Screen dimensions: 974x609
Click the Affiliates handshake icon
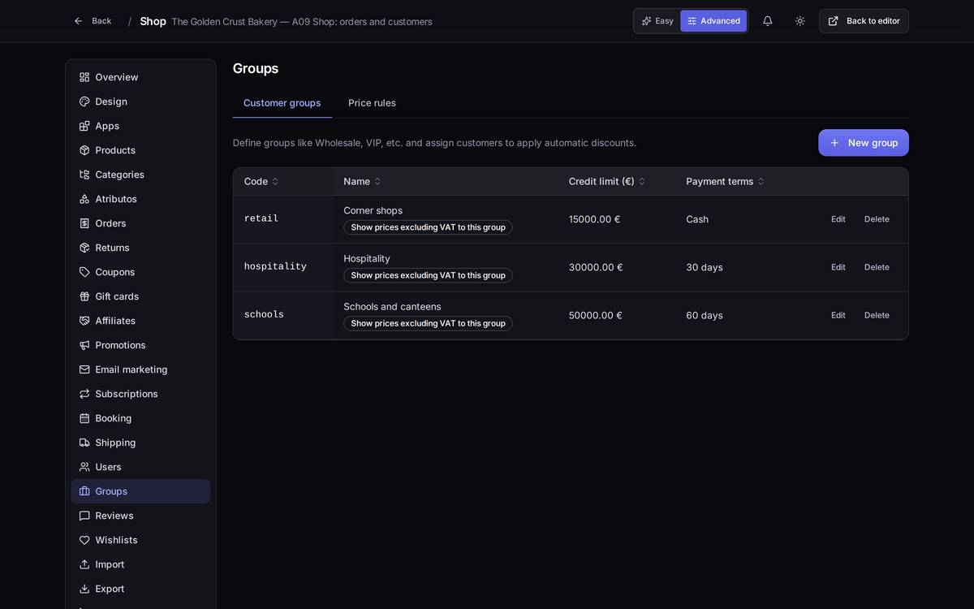84,321
